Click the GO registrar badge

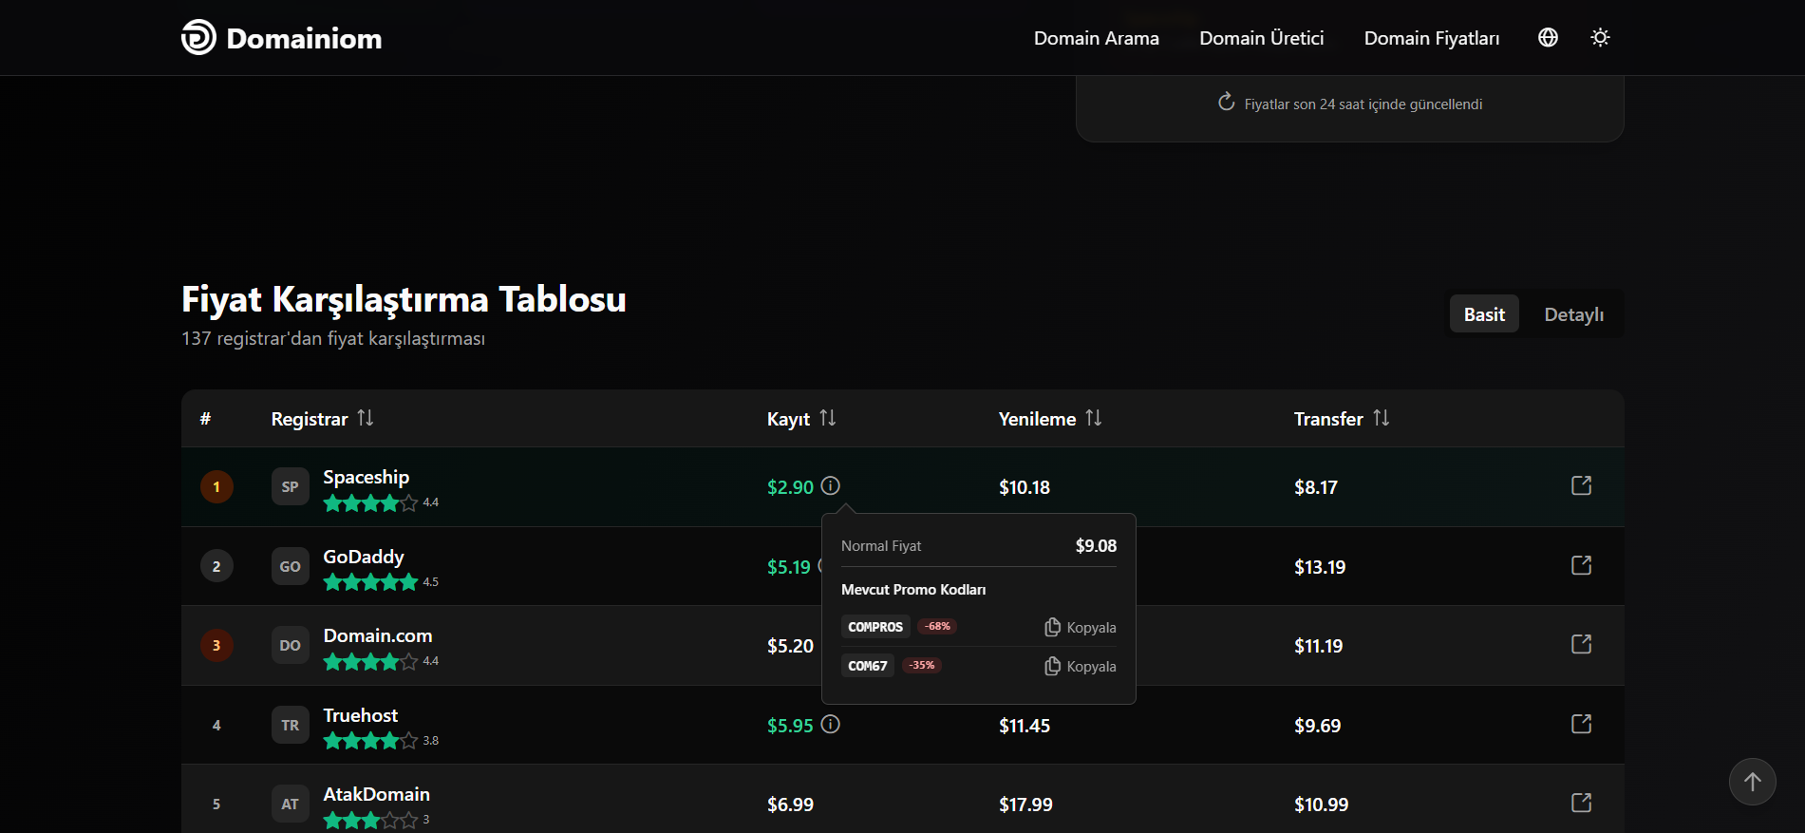(x=291, y=566)
